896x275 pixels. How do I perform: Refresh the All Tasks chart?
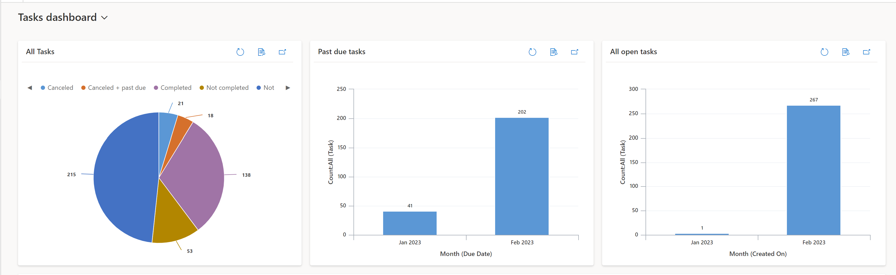[240, 52]
